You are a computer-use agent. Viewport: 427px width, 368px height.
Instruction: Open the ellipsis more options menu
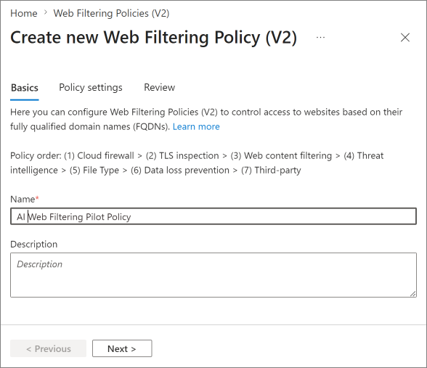tap(320, 37)
